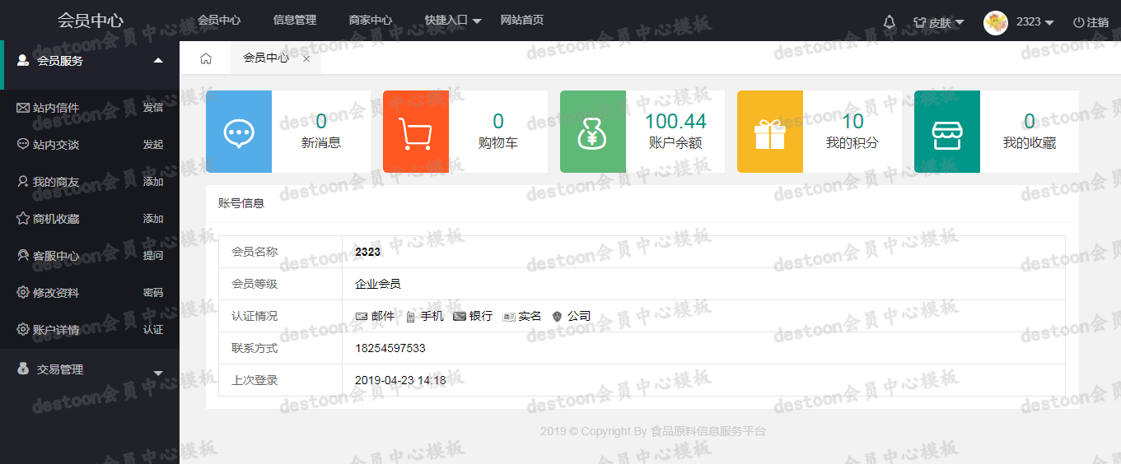Expand the 快捷入口 dropdown menu
1121x464 pixels.
click(x=453, y=21)
